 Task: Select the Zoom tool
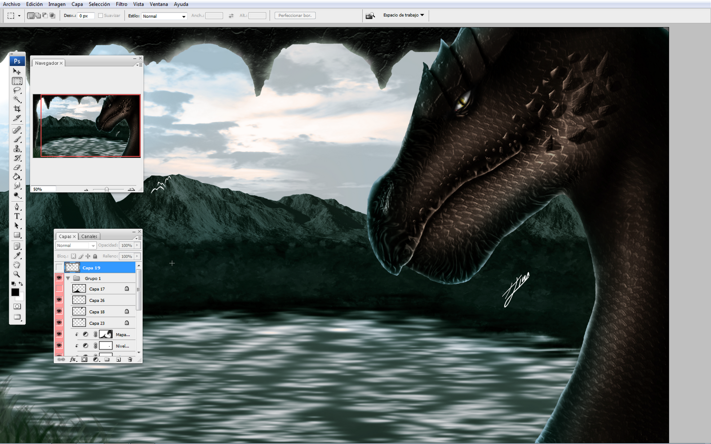point(17,274)
